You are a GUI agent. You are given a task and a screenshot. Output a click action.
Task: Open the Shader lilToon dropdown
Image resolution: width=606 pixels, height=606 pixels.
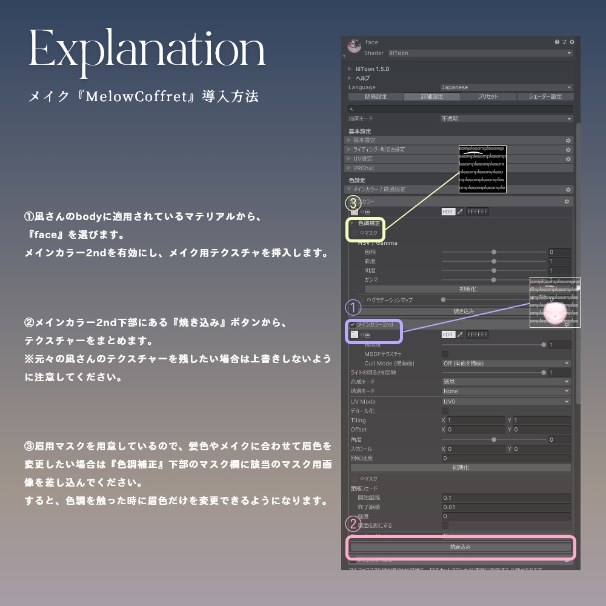tap(479, 53)
